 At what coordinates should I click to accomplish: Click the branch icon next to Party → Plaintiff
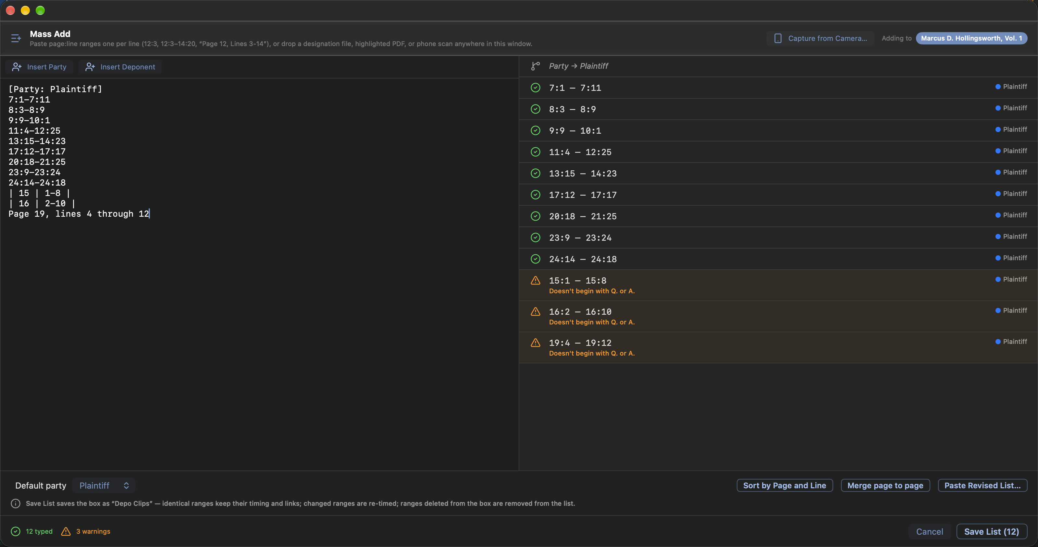click(x=535, y=66)
